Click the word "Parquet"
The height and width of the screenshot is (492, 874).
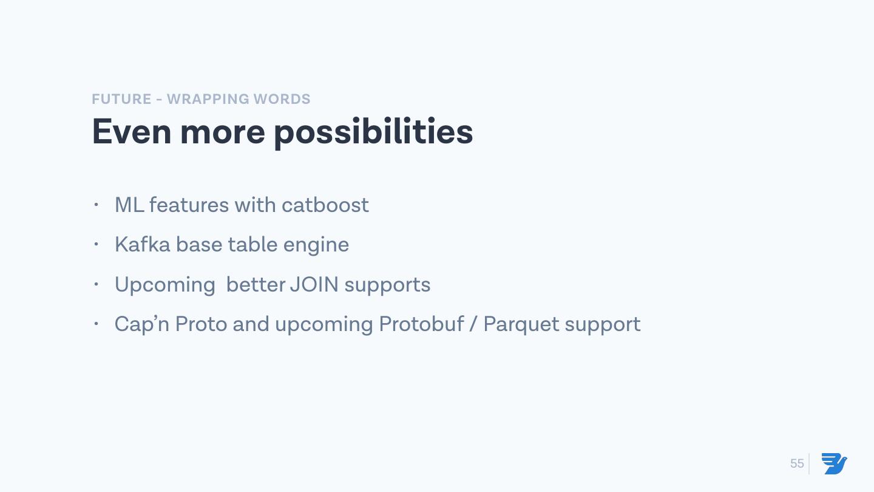[x=520, y=324]
